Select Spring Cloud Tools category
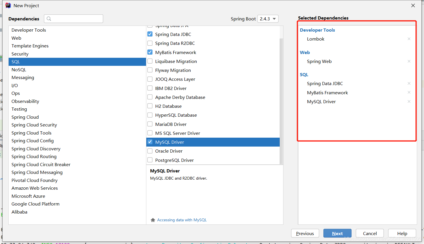Screen dimensions: 424x244 coord(77,133)
